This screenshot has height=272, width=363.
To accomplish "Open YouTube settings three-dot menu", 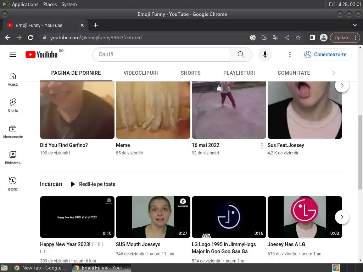I will tap(290, 55).
